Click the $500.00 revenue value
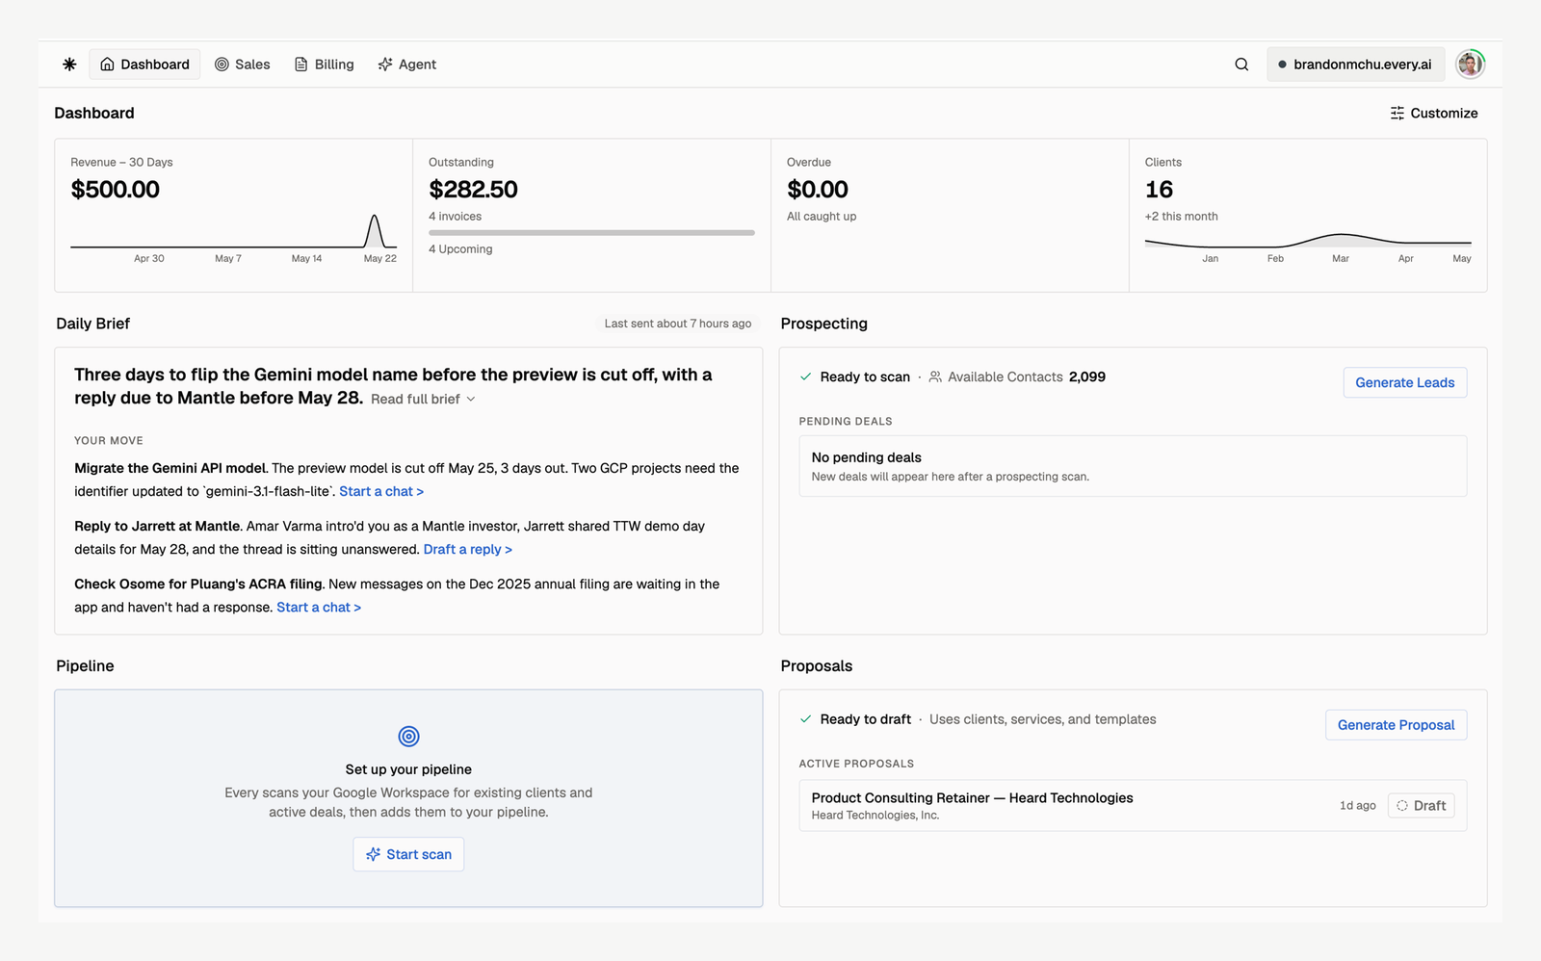Screen dimensions: 1541x961 coord(115,190)
